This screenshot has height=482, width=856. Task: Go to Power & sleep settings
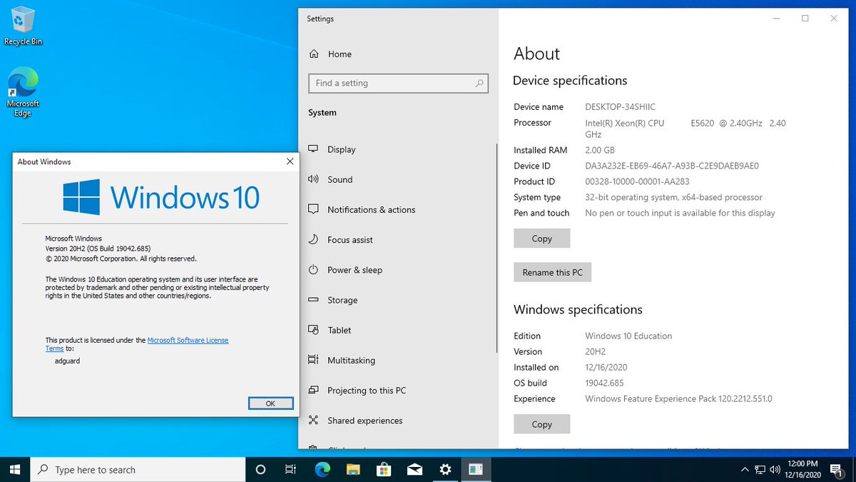tap(355, 270)
